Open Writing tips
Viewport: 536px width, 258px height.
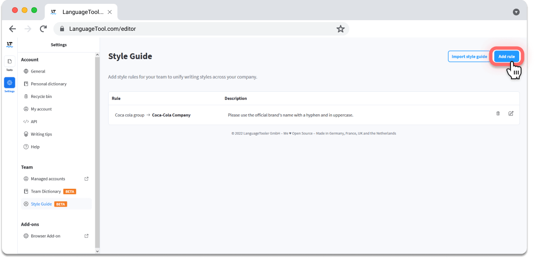click(41, 135)
